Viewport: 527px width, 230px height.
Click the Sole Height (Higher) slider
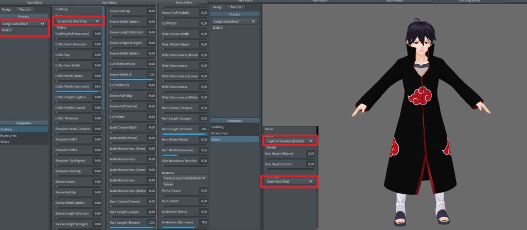[x=290, y=158]
